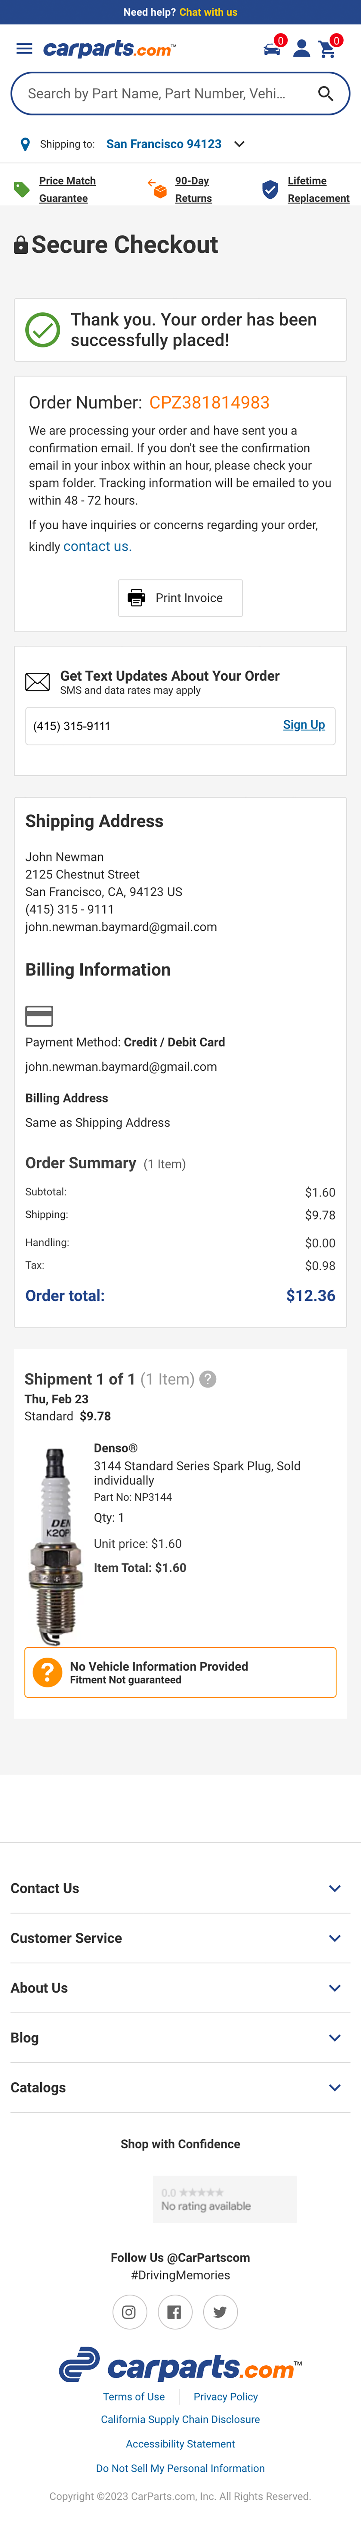The image size is (361, 2548).
Task: Click the Print Invoice button
Action: tap(180, 597)
